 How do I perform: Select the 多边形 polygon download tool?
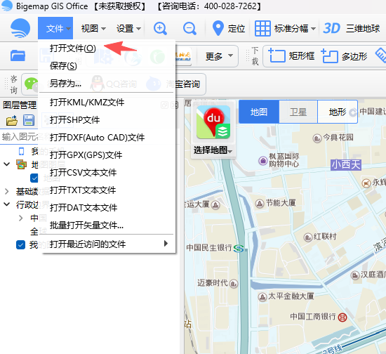coord(344,56)
